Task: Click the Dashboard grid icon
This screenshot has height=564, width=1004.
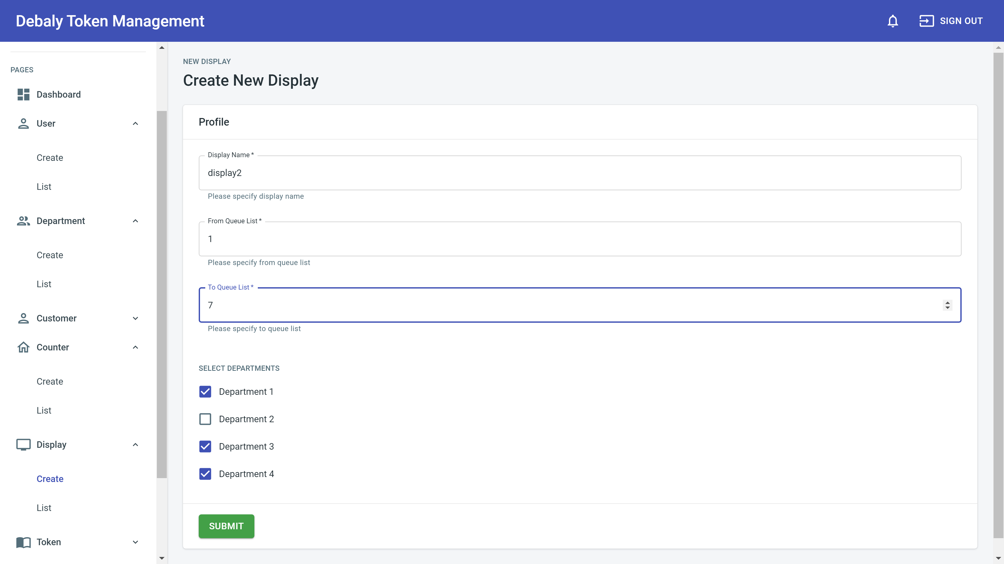Action: tap(23, 95)
